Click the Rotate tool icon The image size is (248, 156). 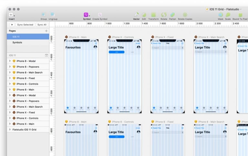[164, 15]
